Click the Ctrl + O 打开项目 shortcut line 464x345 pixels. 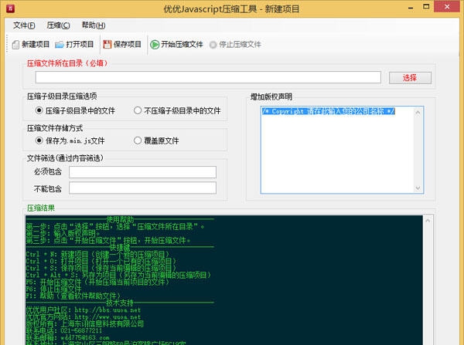pos(101,262)
